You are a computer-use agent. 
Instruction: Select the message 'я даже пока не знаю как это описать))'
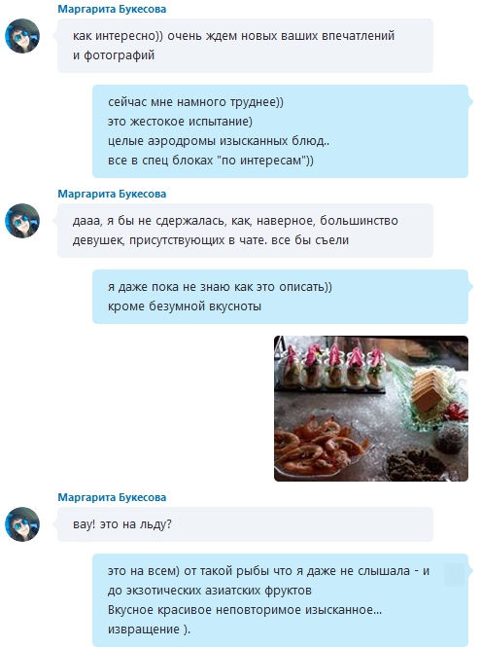pos(280,297)
